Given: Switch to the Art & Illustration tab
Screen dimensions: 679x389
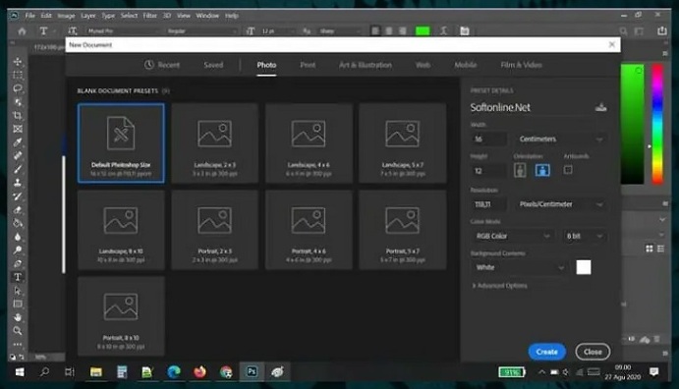Looking at the screenshot, I should click(366, 65).
